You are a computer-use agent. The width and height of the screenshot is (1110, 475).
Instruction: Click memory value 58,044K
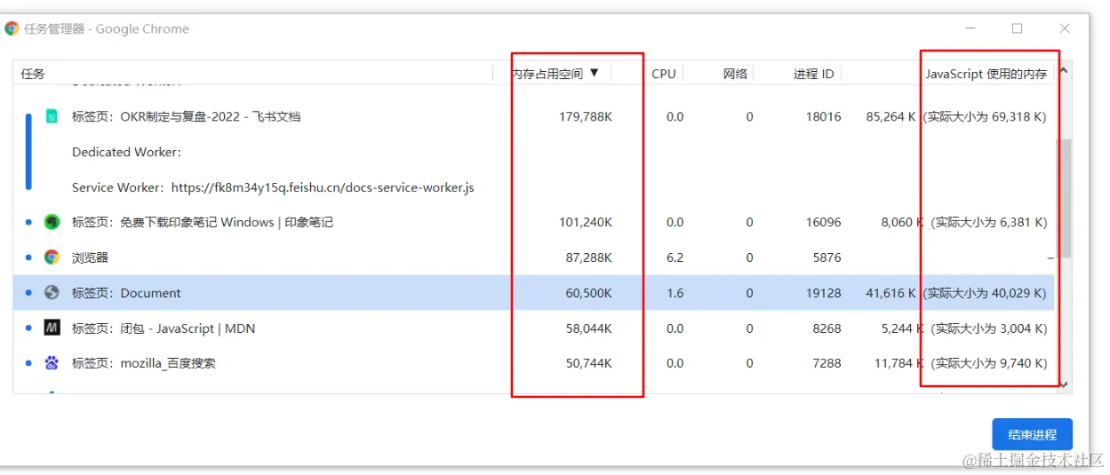(588, 328)
